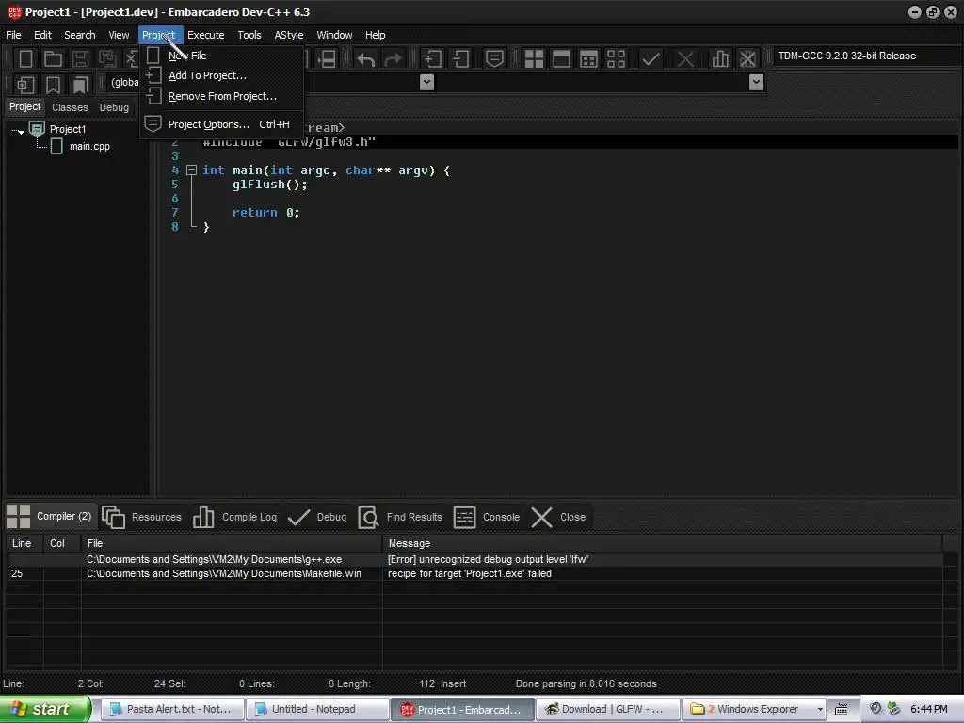The image size is (964, 723).
Task: Click the Insert snippet icon in second toolbar row
Action: coord(25,84)
